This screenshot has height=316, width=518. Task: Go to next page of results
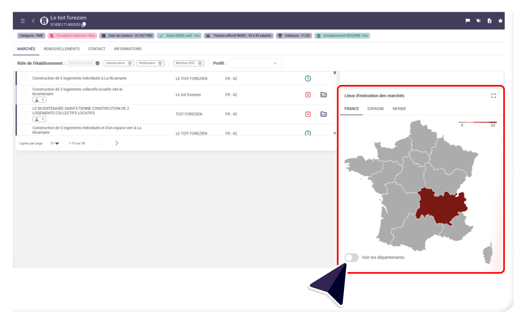point(117,143)
